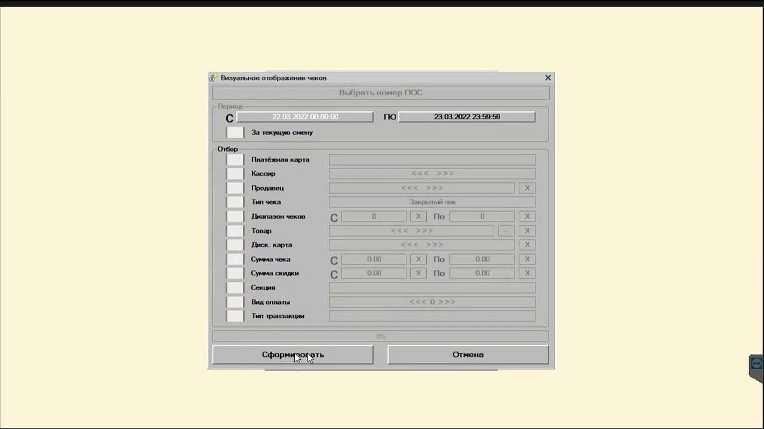This screenshot has height=429, width=764.
Task: Enable the 'Диск. карта' checkbox
Action: coord(235,245)
